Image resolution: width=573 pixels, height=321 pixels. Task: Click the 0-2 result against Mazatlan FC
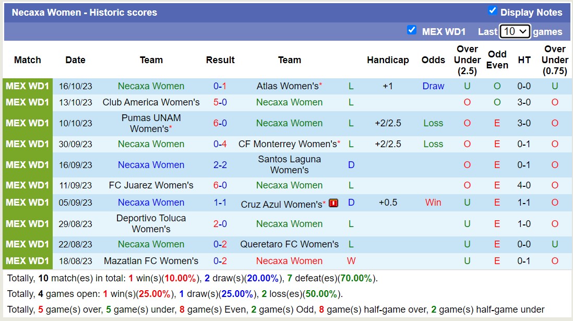[220, 261]
